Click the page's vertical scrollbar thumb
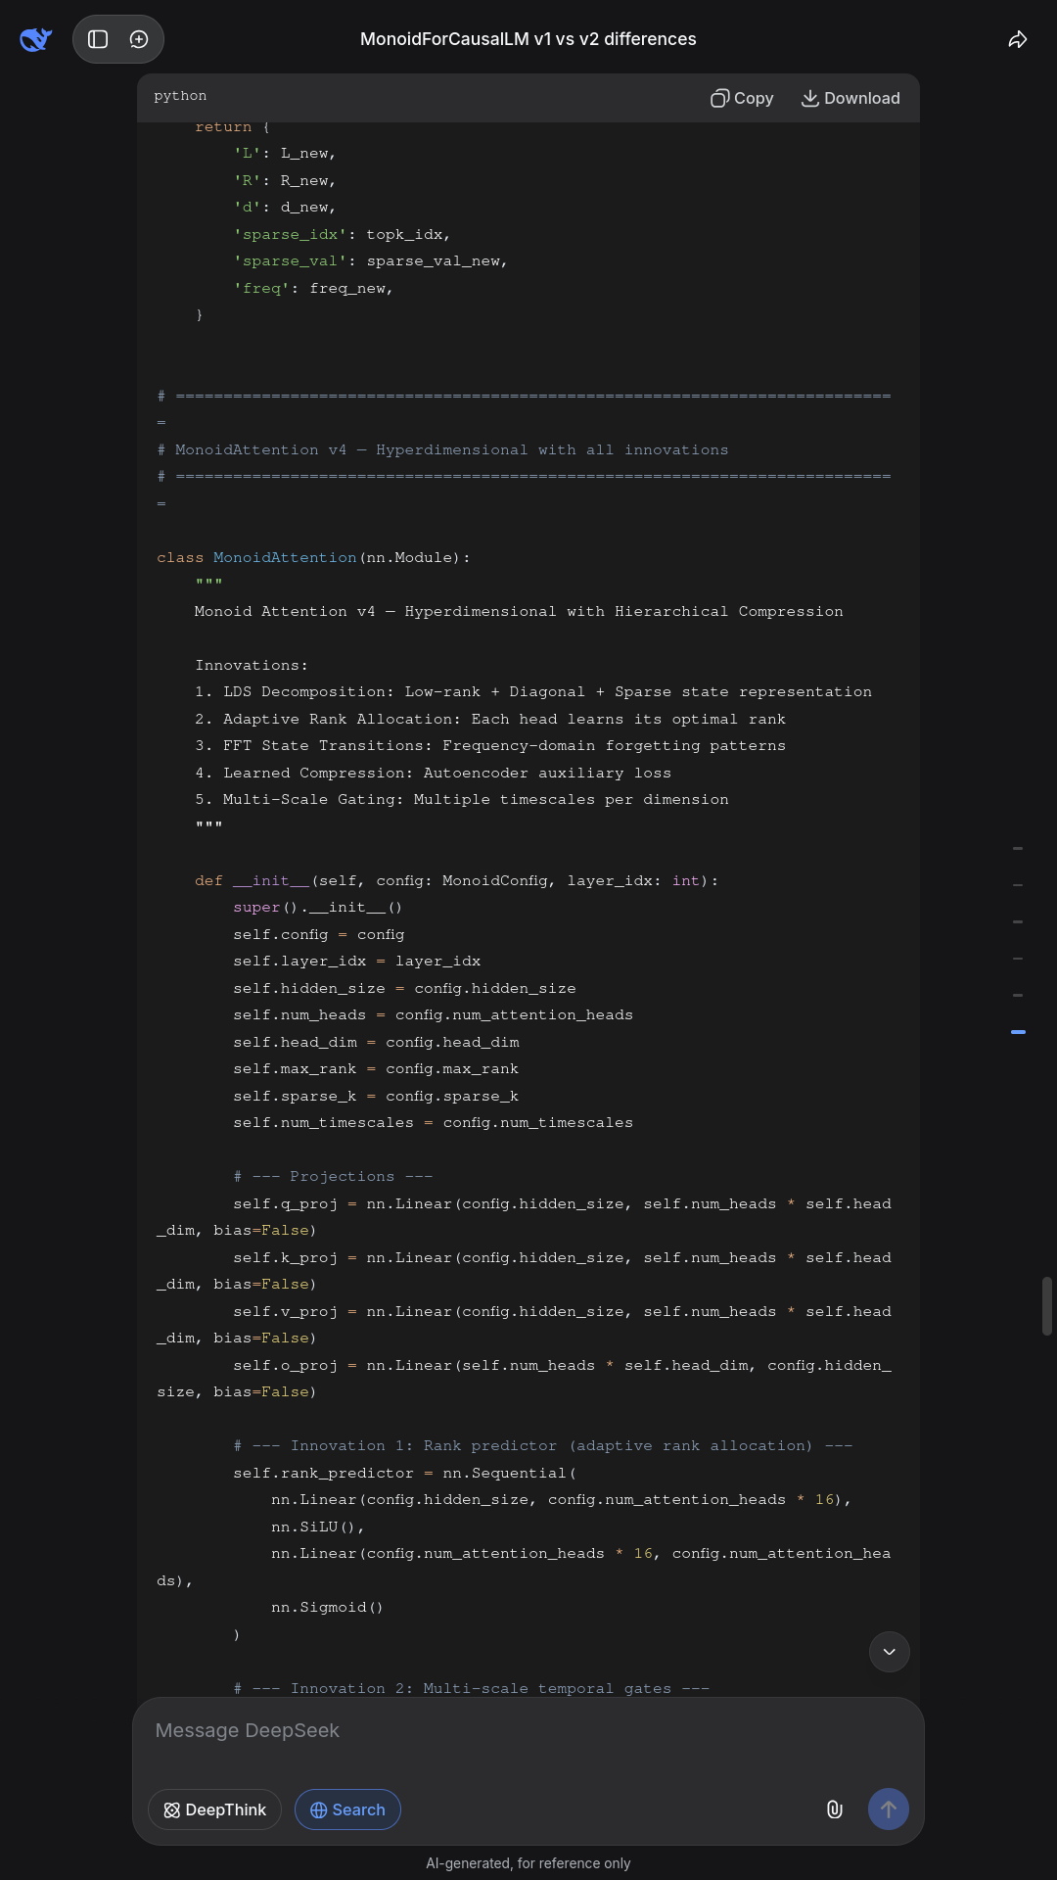Screen dimensions: 1057x1880 1046,1305
